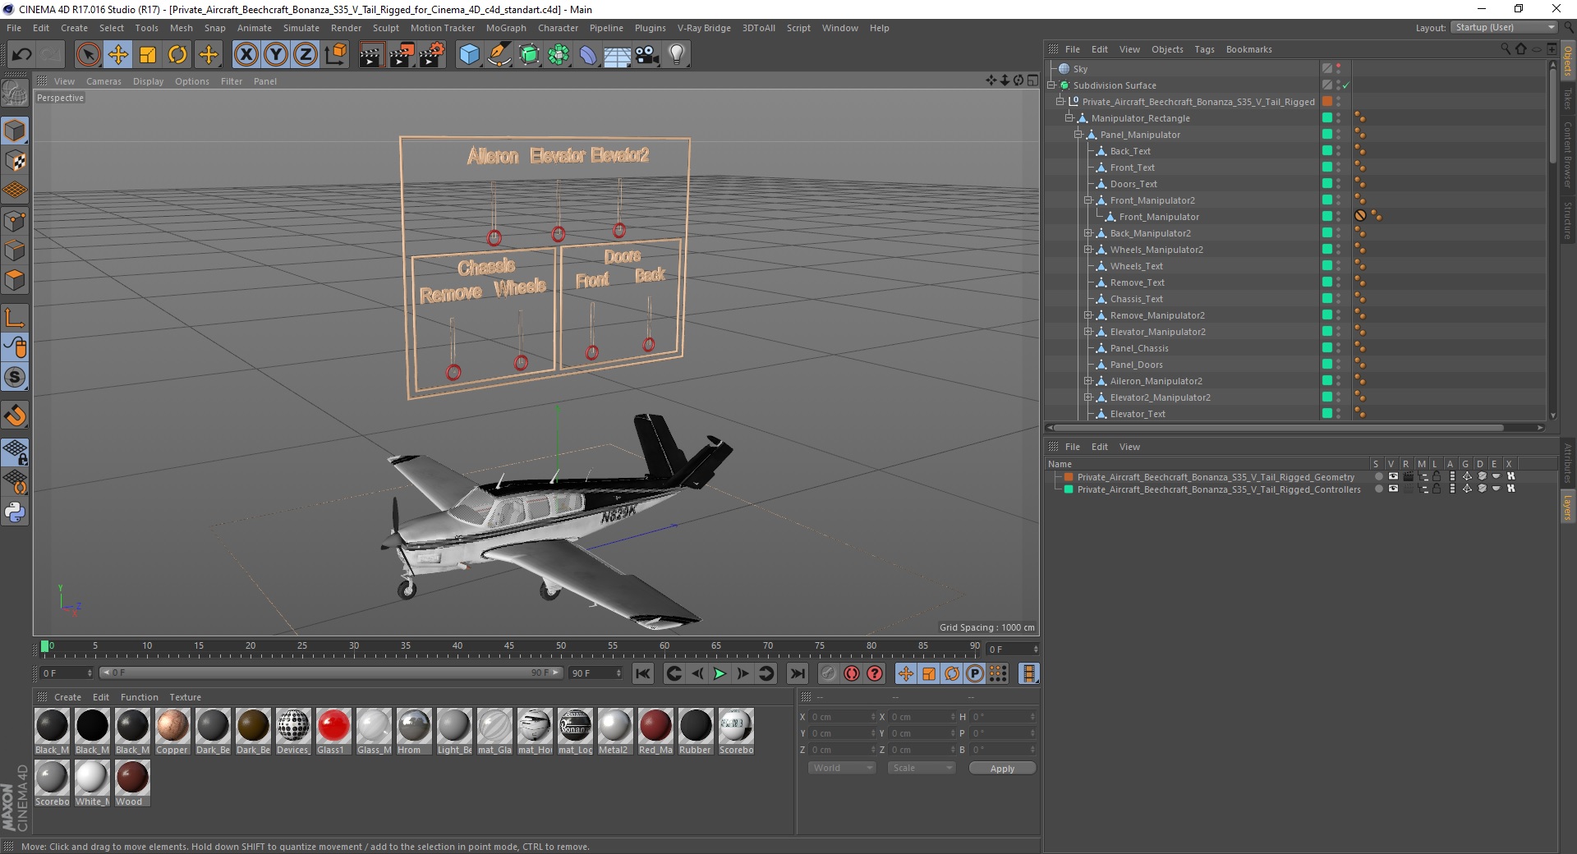The image size is (1577, 854).
Task: Go to start of animation
Action: (x=643, y=673)
